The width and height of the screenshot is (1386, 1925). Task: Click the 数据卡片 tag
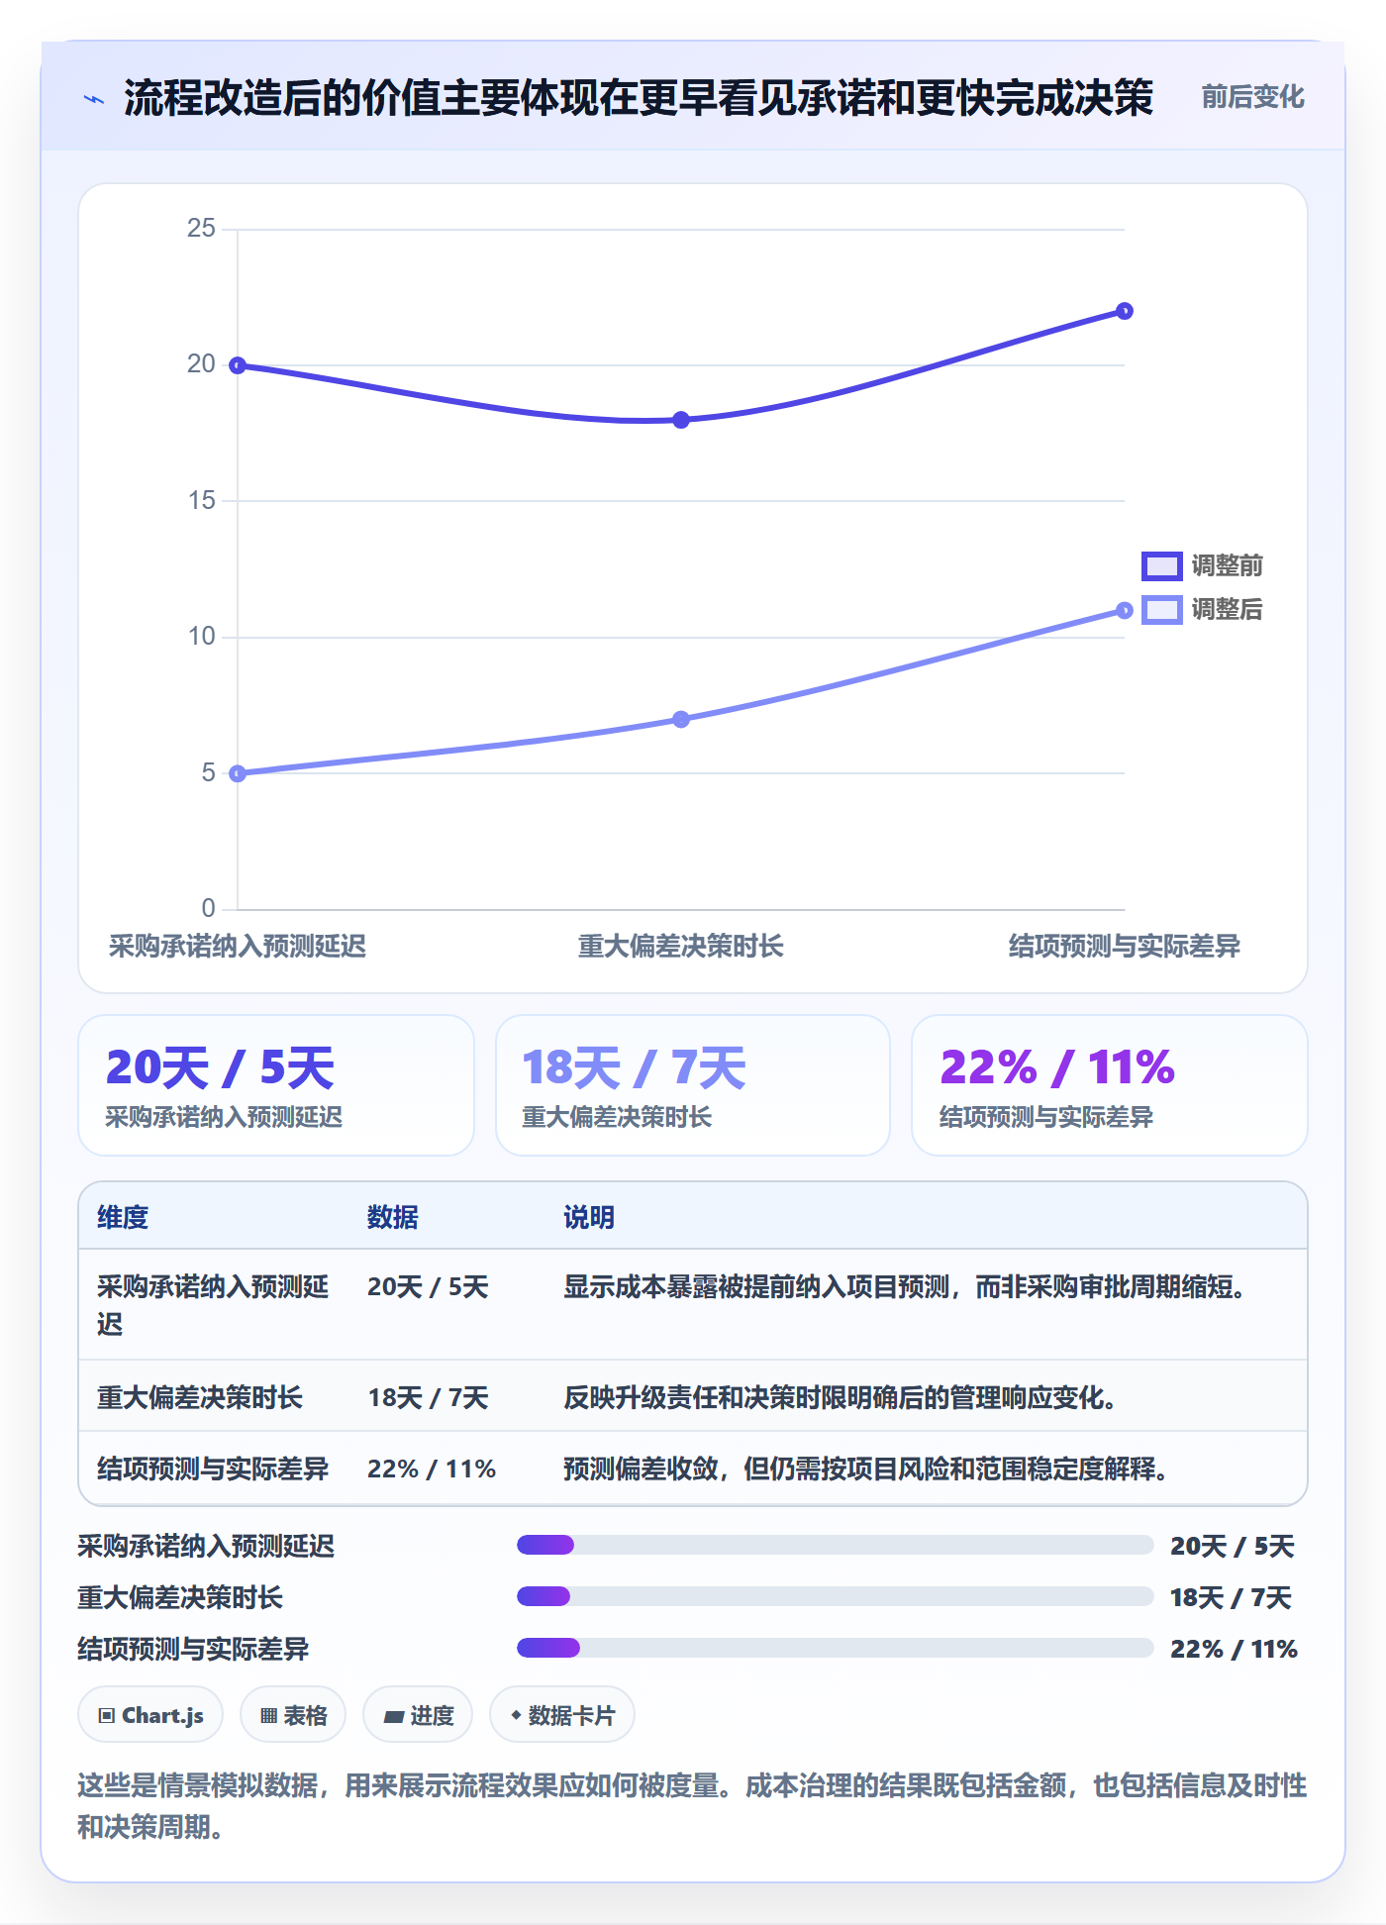pos(562,1715)
